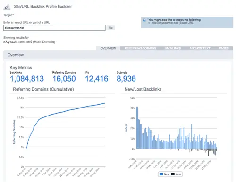The height and width of the screenshot is (182, 236).
Task: Click the New/Lost Backlinks chart title
Action: [x=143, y=89]
